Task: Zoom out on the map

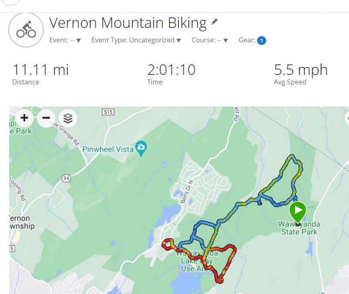Action: [46, 118]
